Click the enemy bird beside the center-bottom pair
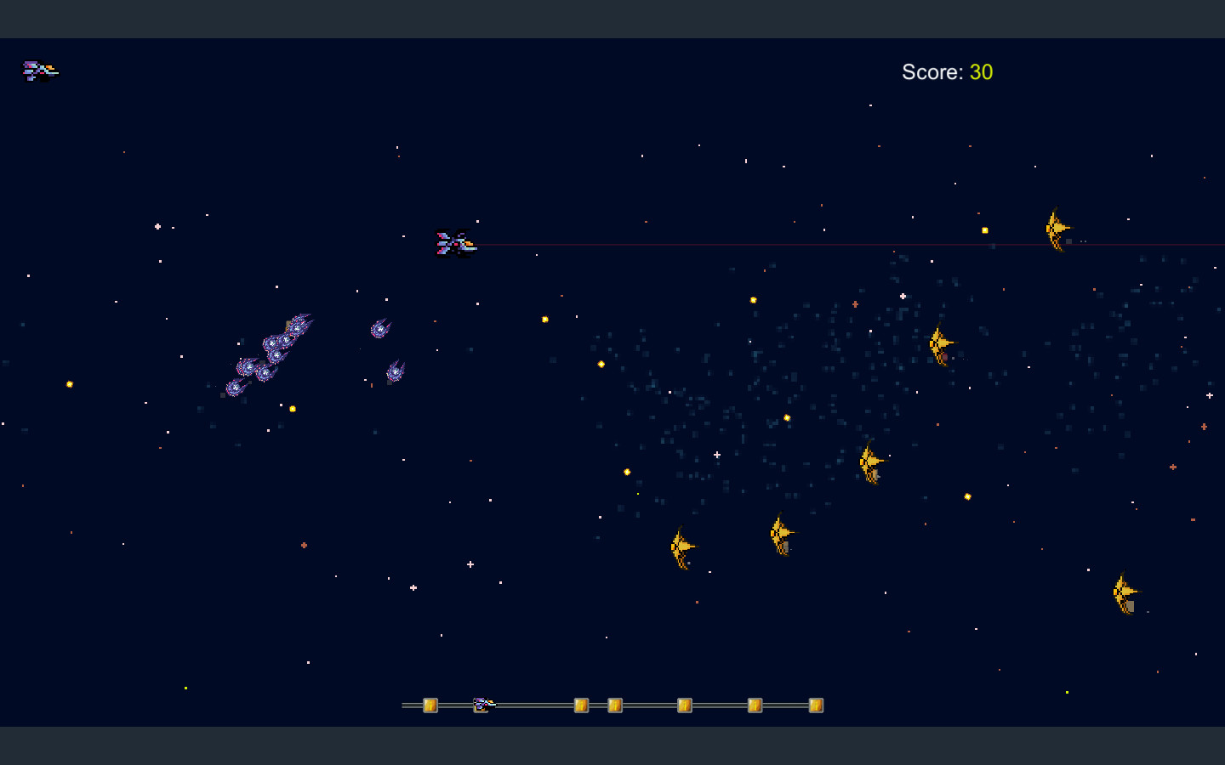Viewport: 1225px width, 765px height. [778, 532]
